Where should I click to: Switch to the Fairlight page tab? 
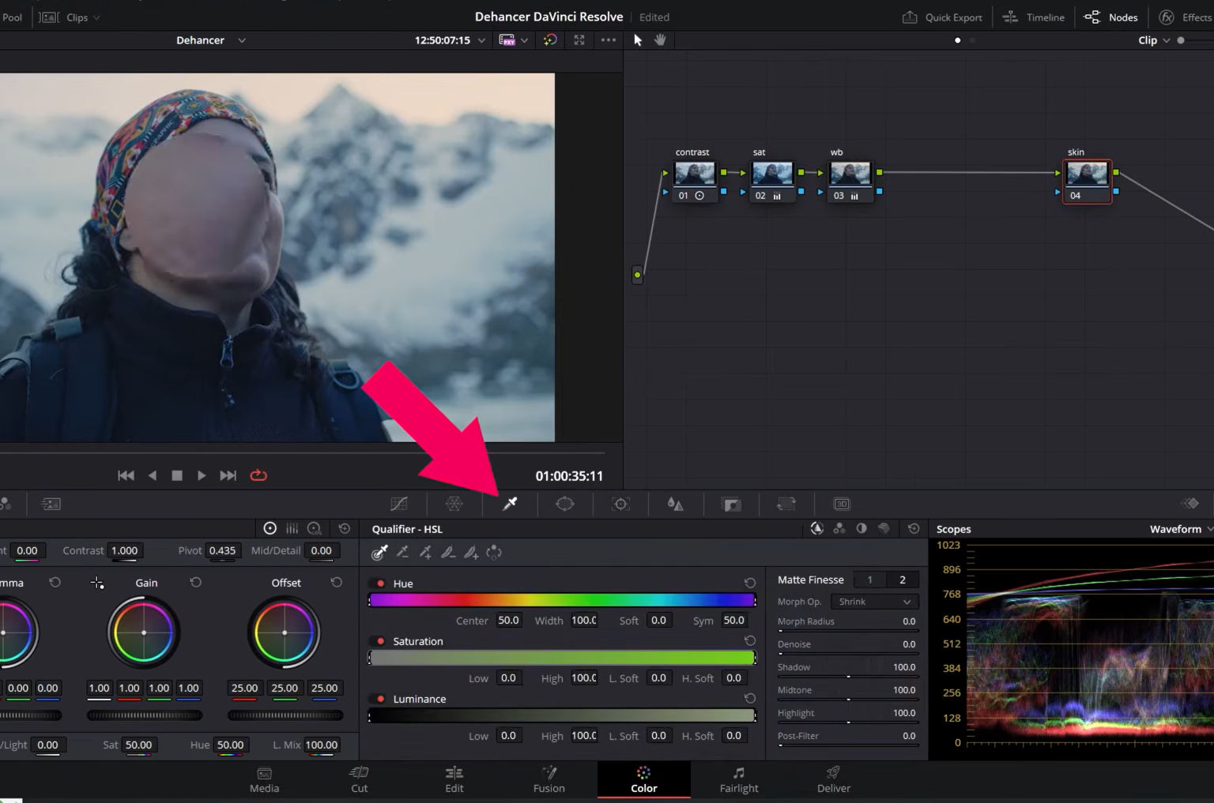(x=739, y=779)
